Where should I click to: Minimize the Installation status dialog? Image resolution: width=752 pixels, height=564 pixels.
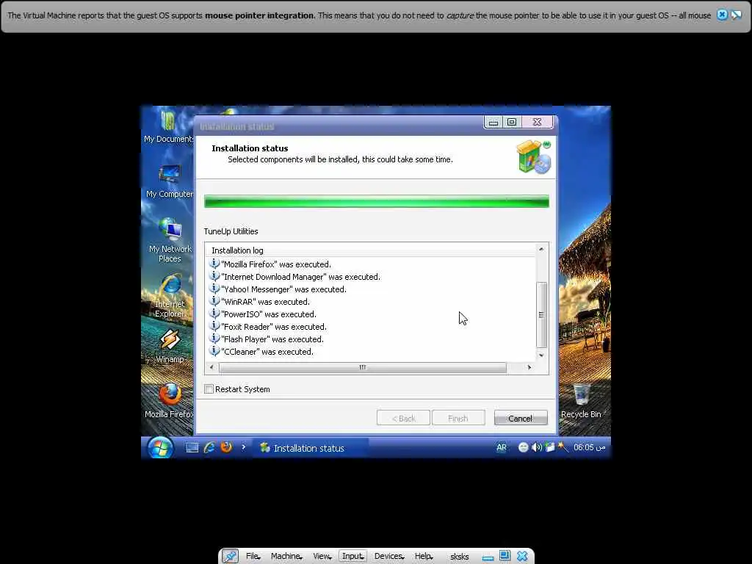tap(493, 123)
